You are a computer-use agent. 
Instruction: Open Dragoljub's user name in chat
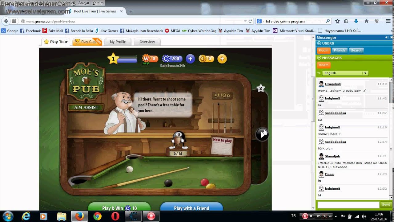tap(333, 84)
